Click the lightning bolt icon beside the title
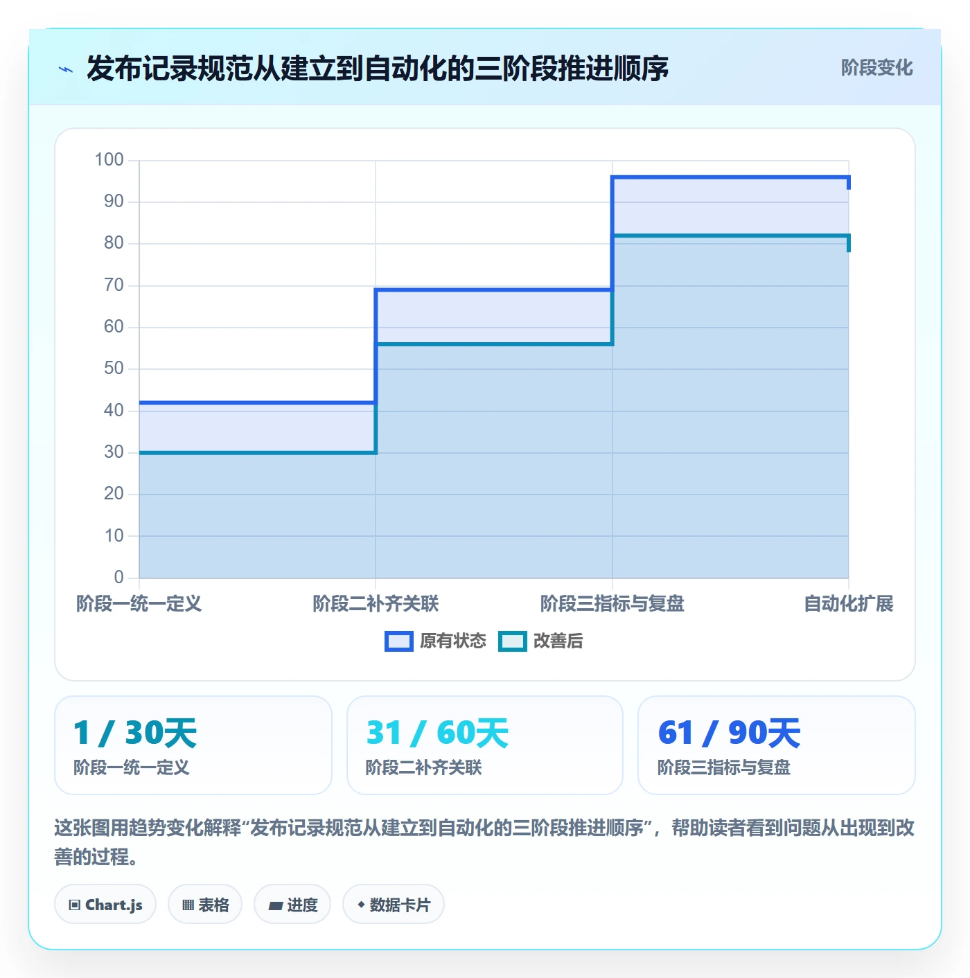This screenshot has width=970, height=978. coord(66,69)
